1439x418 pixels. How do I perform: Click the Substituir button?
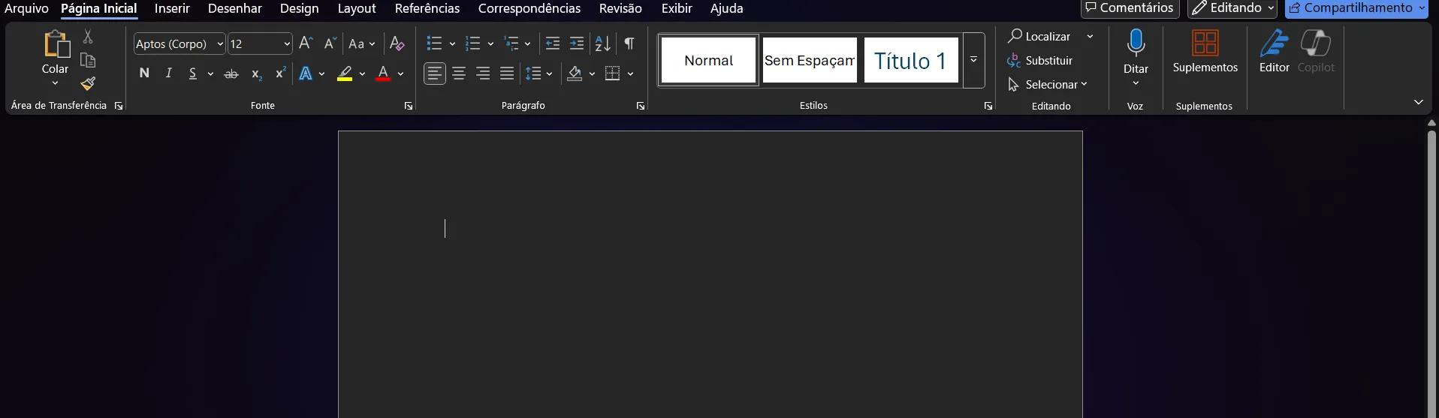pyautogui.click(x=1040, y=61)
